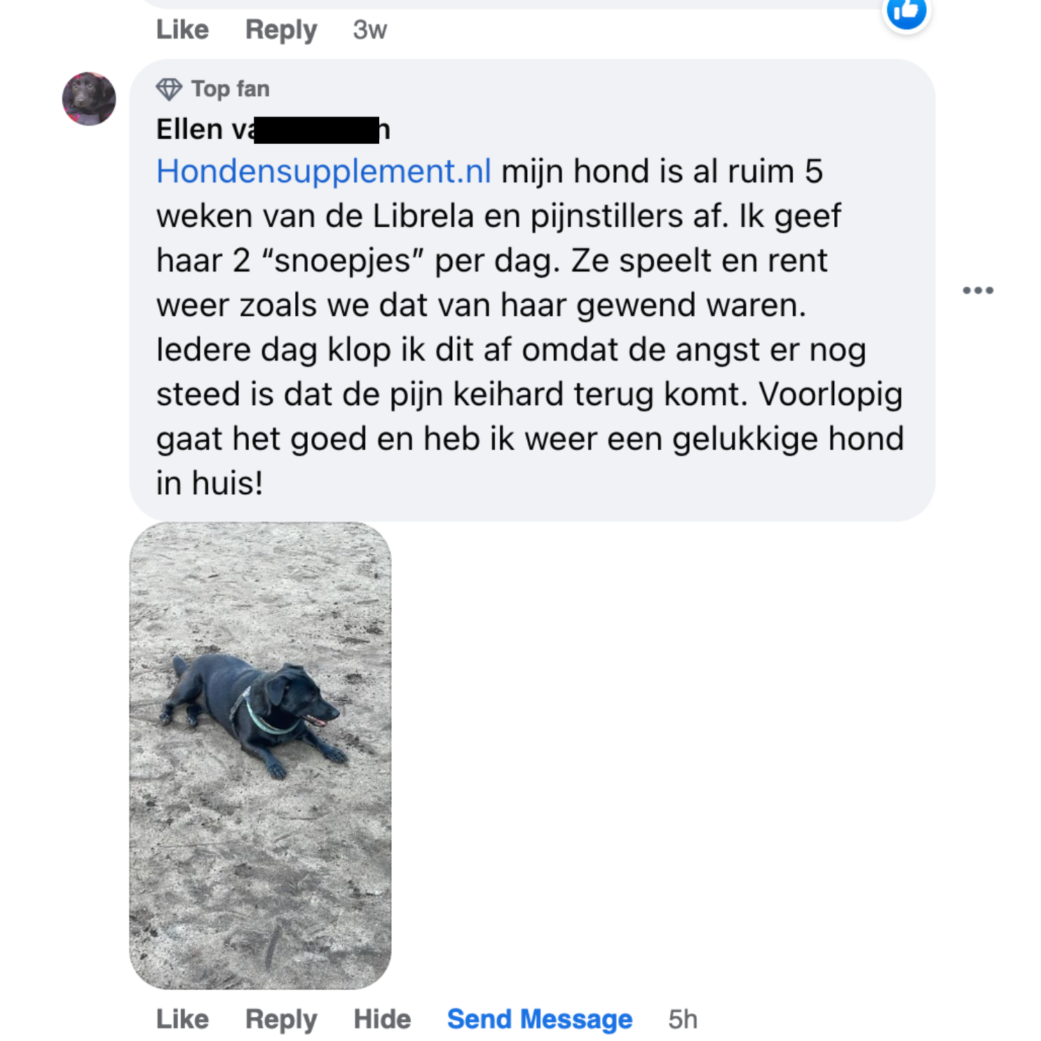Click the black redaction bar over surname
The height and width of the screenshot is (1041, 1041).
tap(316, 130)
